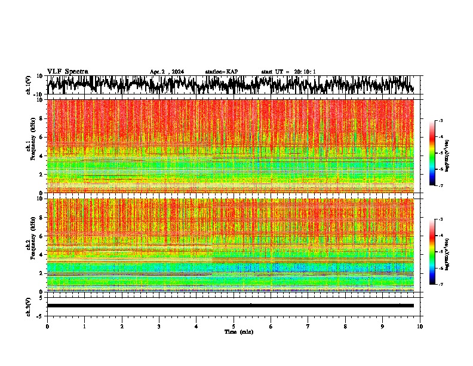Click the 'VLF Spectra' plot title
Viewport: 473px width, 366px height.
pyautogui.click(x=67, y=71)
